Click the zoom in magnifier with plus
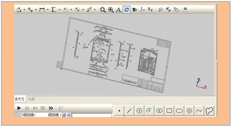 [x=111, y=10]
